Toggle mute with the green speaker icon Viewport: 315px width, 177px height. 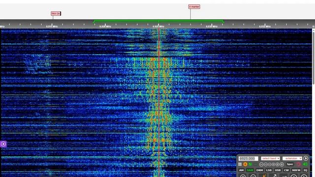click(x=305, y=164)
